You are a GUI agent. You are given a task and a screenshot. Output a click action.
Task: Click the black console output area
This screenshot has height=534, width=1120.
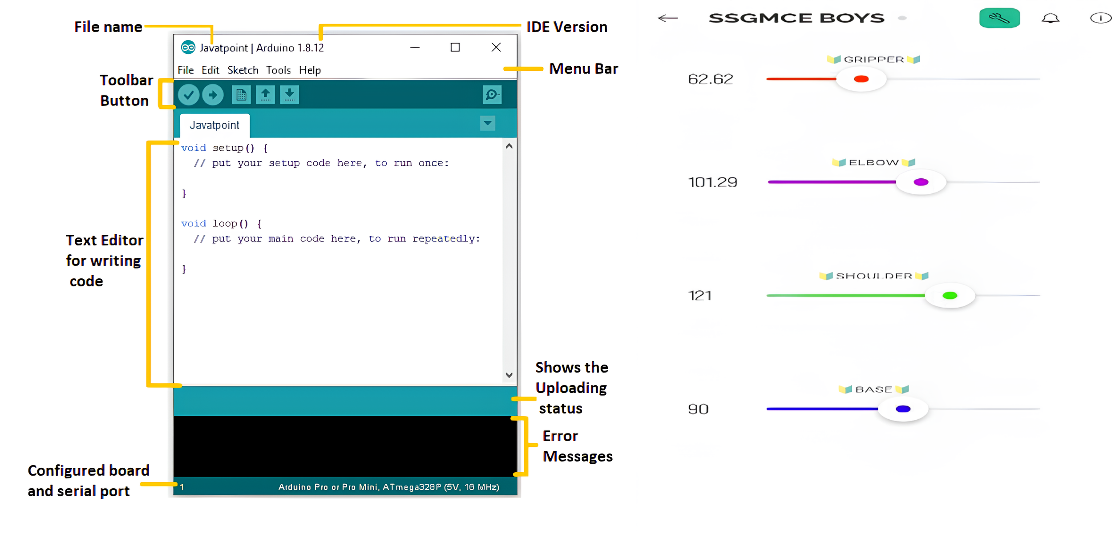[345, 446]
